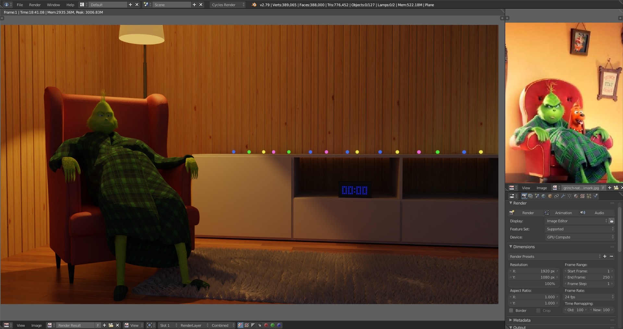Image resolution: width=623 pixels, height=329 pixels.
Task: Open the Scene properties tab
Action: tap(537, 196)
